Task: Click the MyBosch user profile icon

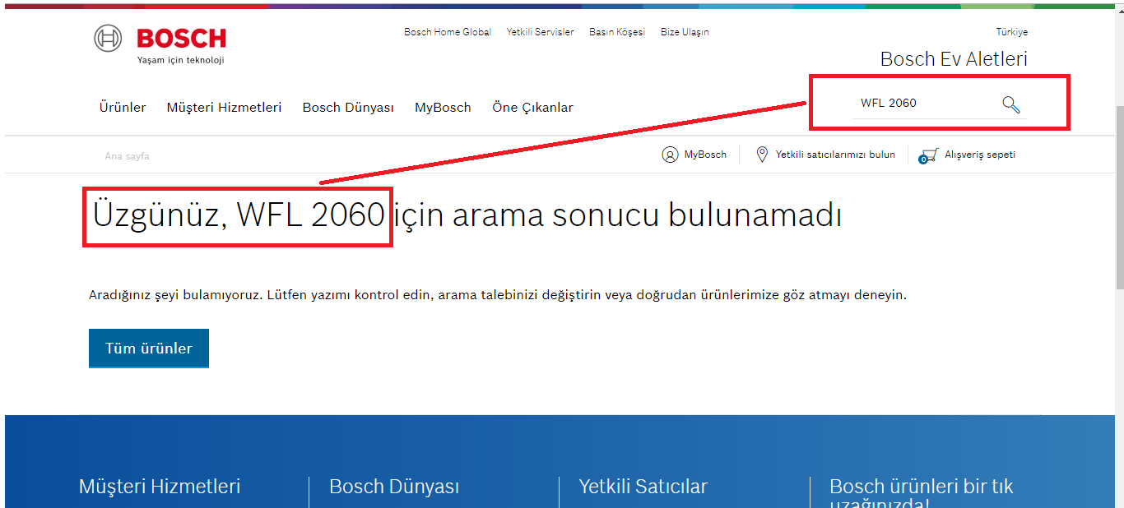Action: tap(670, 155)
